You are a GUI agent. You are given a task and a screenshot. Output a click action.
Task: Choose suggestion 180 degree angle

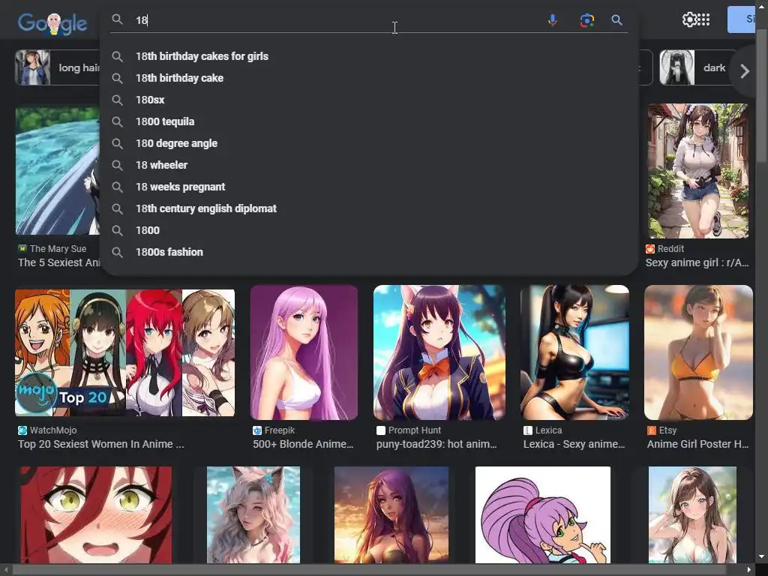(x=369, y=143)
